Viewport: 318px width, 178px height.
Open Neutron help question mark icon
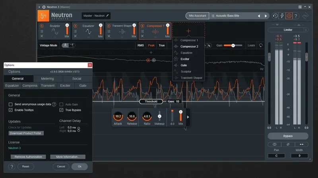(296, 16)
